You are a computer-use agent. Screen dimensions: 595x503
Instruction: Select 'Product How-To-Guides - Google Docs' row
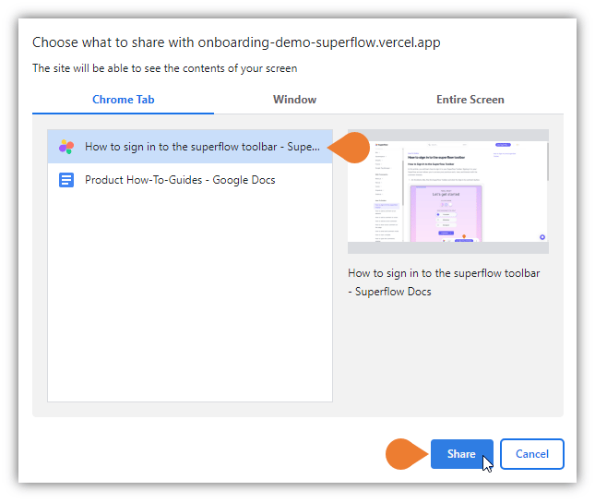[x=190, y=180]
